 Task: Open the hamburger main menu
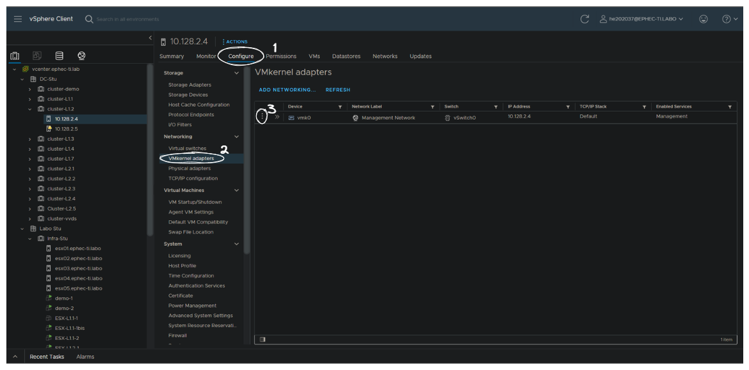18,19
